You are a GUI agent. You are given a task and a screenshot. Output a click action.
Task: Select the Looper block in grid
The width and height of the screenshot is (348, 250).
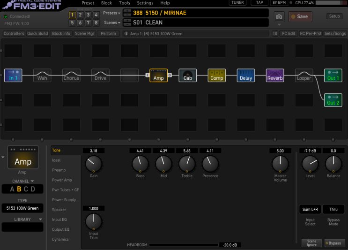coord(304,76)
